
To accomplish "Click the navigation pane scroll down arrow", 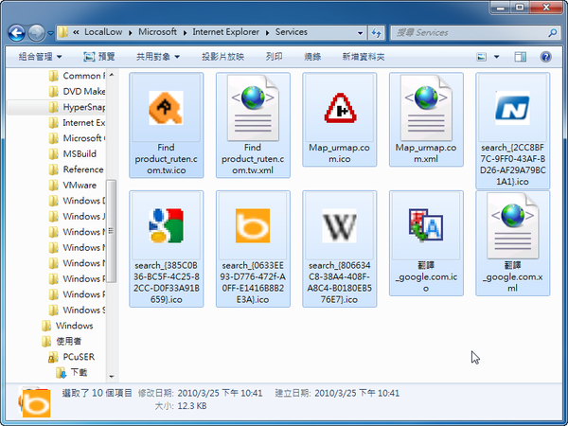I will (112, 377).
